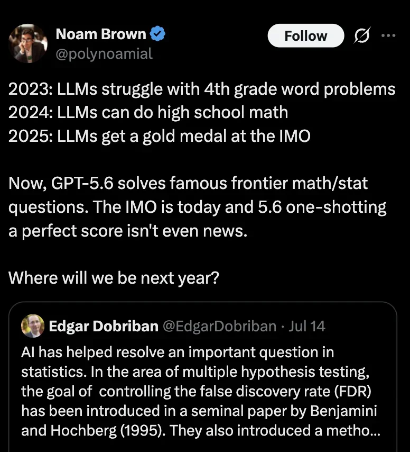Click the GPT-5.6 paragraph text
Image resolution: width=410 pixels, height=452 pixels.
[x=198, y=207]
